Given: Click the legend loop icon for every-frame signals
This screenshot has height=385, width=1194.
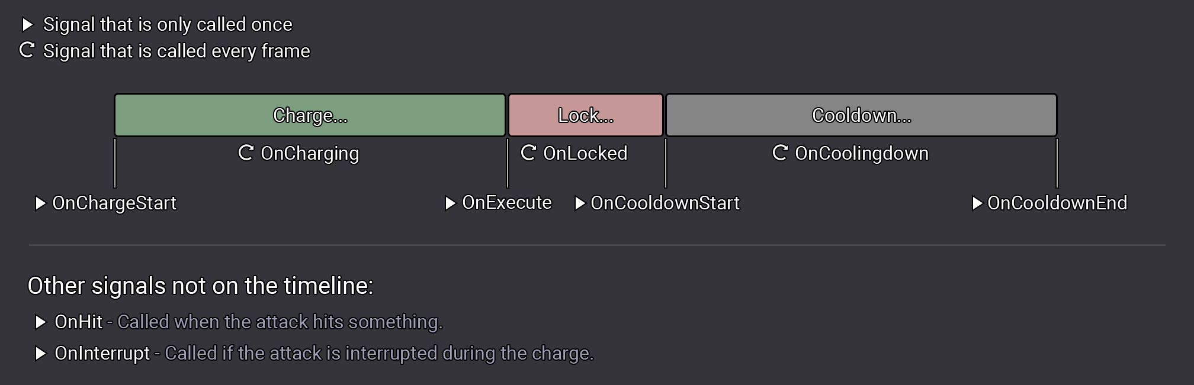Looking at the screenshot, I should coord(27,50).
